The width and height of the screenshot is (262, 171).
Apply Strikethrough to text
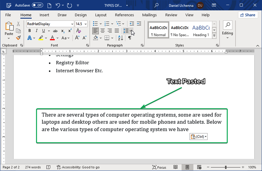coord(55,31)
